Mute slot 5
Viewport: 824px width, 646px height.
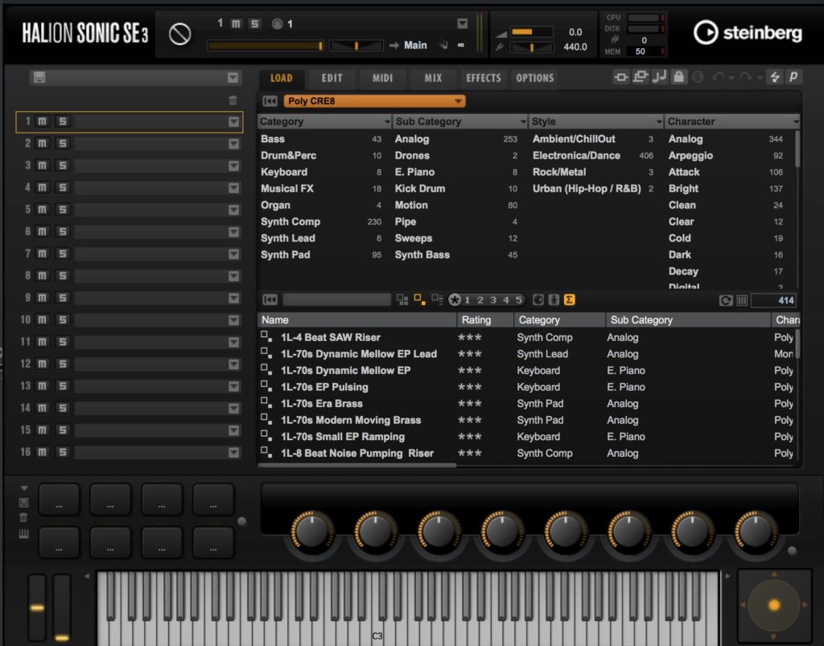(x=42, y=210)
